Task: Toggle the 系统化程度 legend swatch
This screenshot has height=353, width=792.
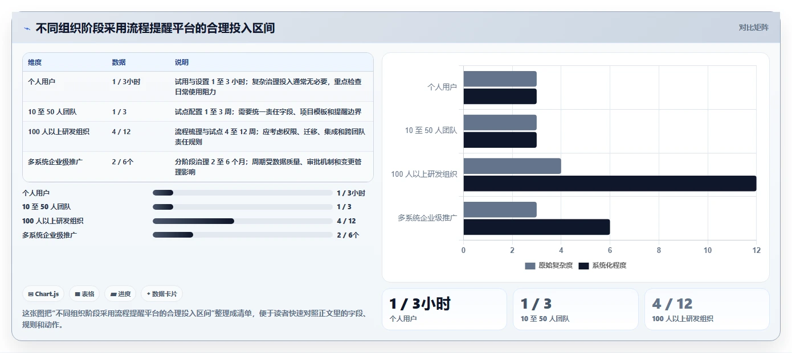Action: [583, 265]
